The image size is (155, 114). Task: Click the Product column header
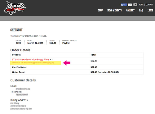(16, 55)
